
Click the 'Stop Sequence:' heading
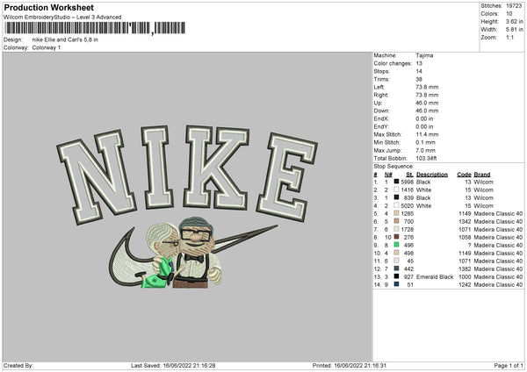point(393,166)
